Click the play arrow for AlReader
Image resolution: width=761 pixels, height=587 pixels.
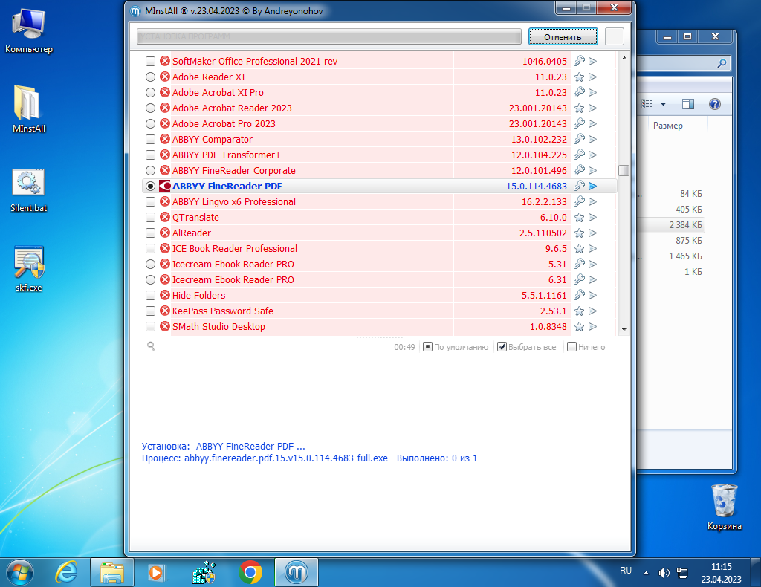pos(592,233)
